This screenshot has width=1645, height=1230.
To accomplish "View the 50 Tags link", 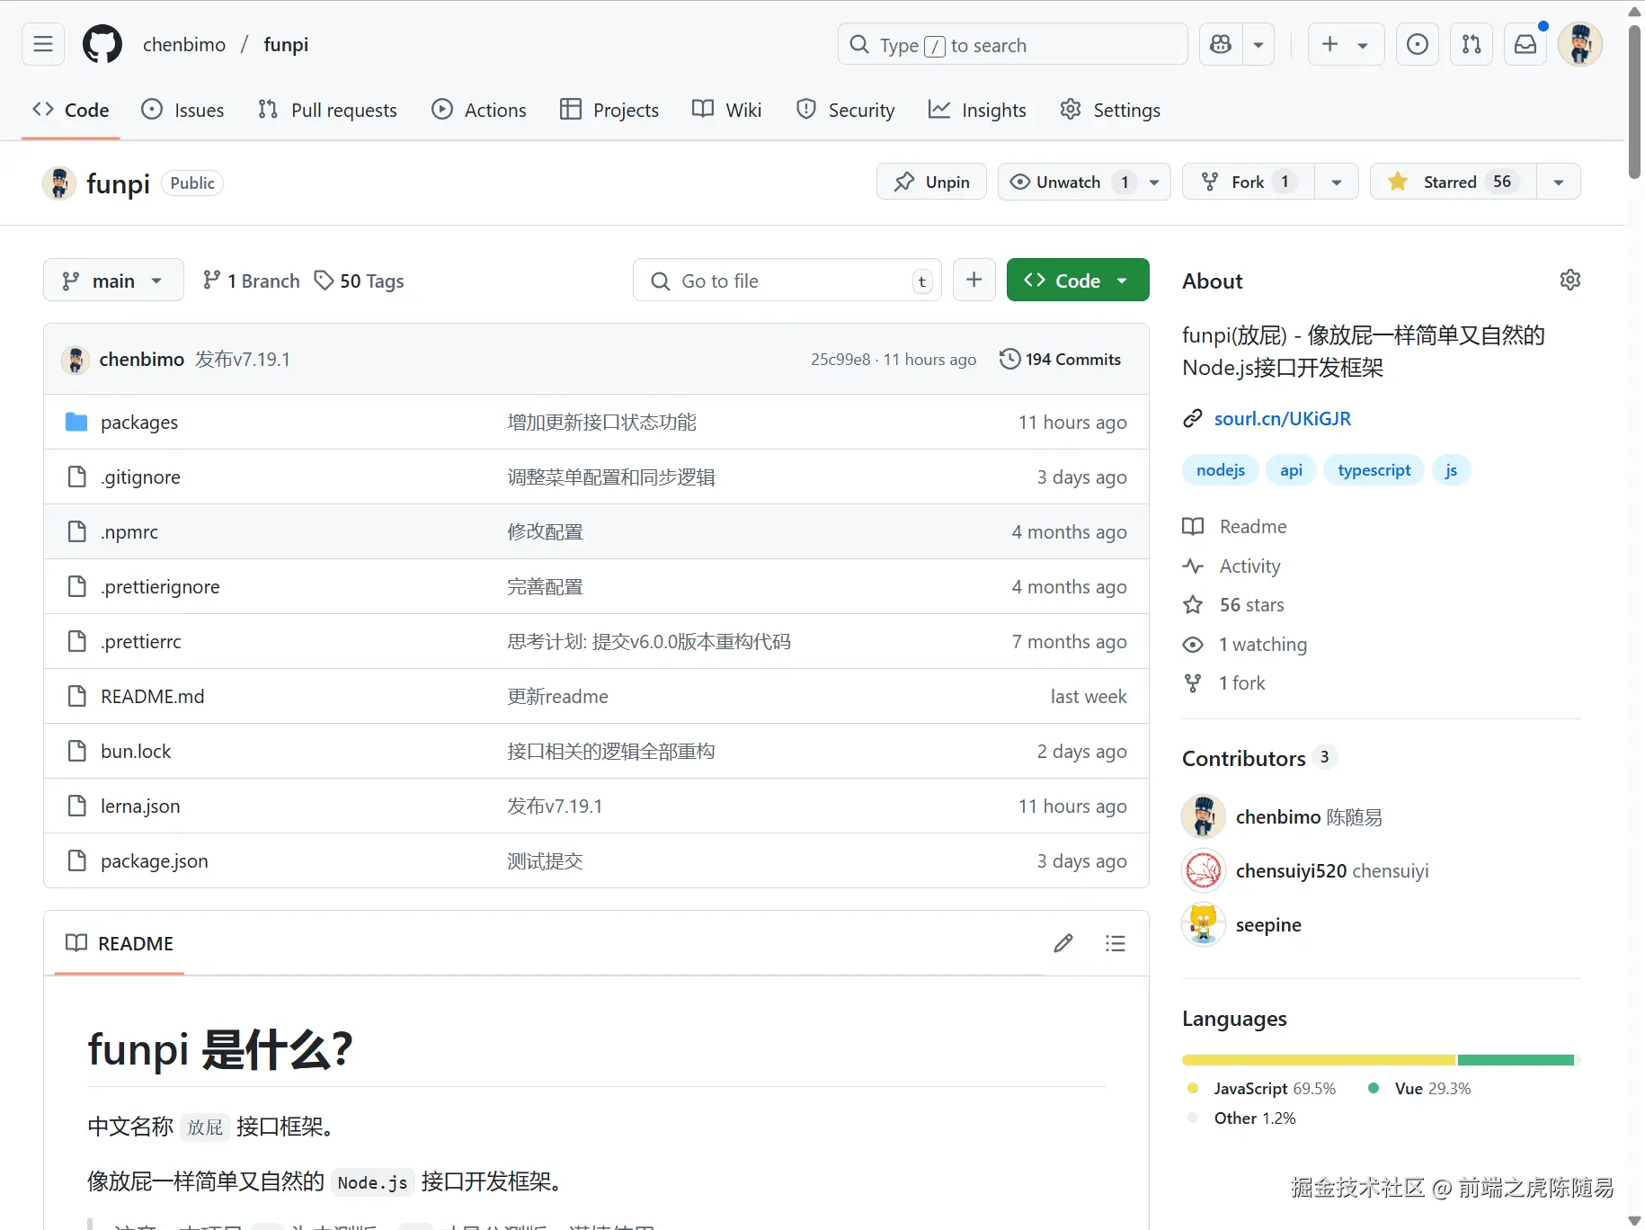I will click(x=360, y=281).
